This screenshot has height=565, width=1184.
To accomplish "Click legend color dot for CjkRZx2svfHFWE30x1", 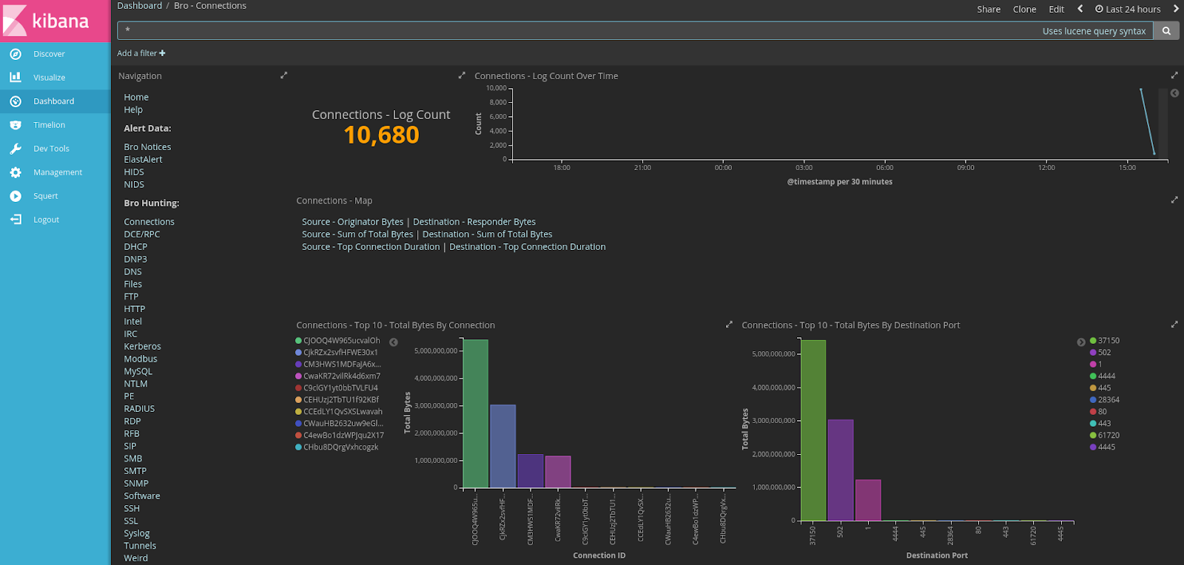I will pos(298,353).
